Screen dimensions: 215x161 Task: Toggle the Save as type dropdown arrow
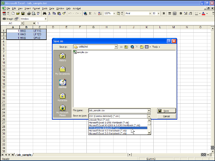click(149, 116)
